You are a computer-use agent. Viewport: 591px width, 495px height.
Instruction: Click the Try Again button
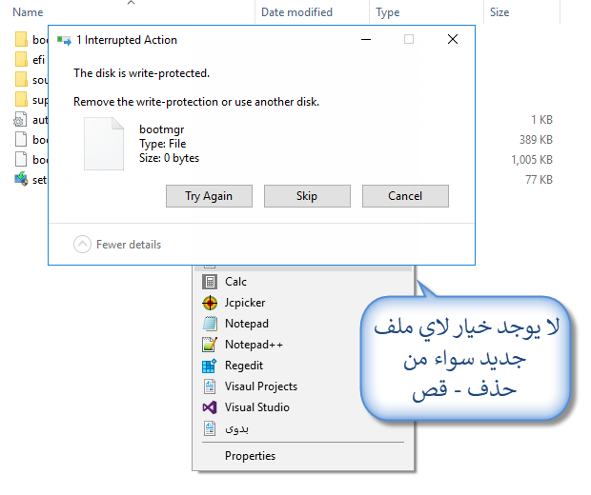click(x=209, y=196)
